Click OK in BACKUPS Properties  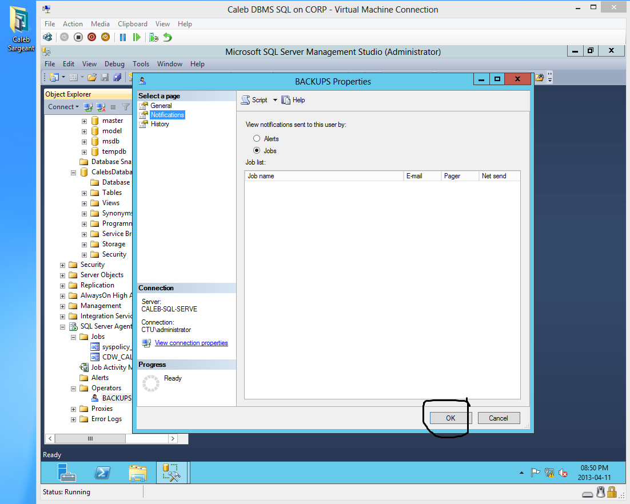point(450,418)
